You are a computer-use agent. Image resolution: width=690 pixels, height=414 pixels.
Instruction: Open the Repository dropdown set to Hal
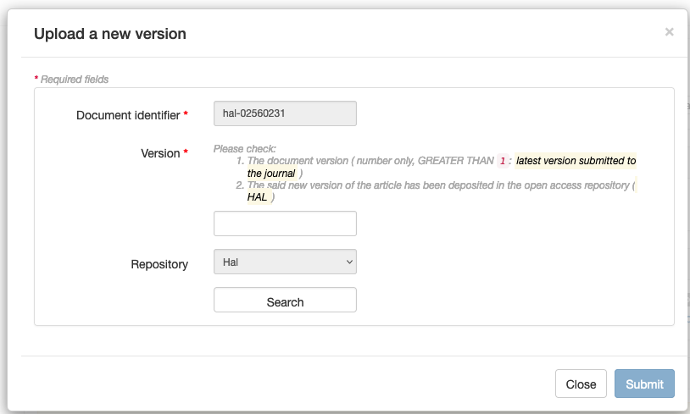coord(285,262)
